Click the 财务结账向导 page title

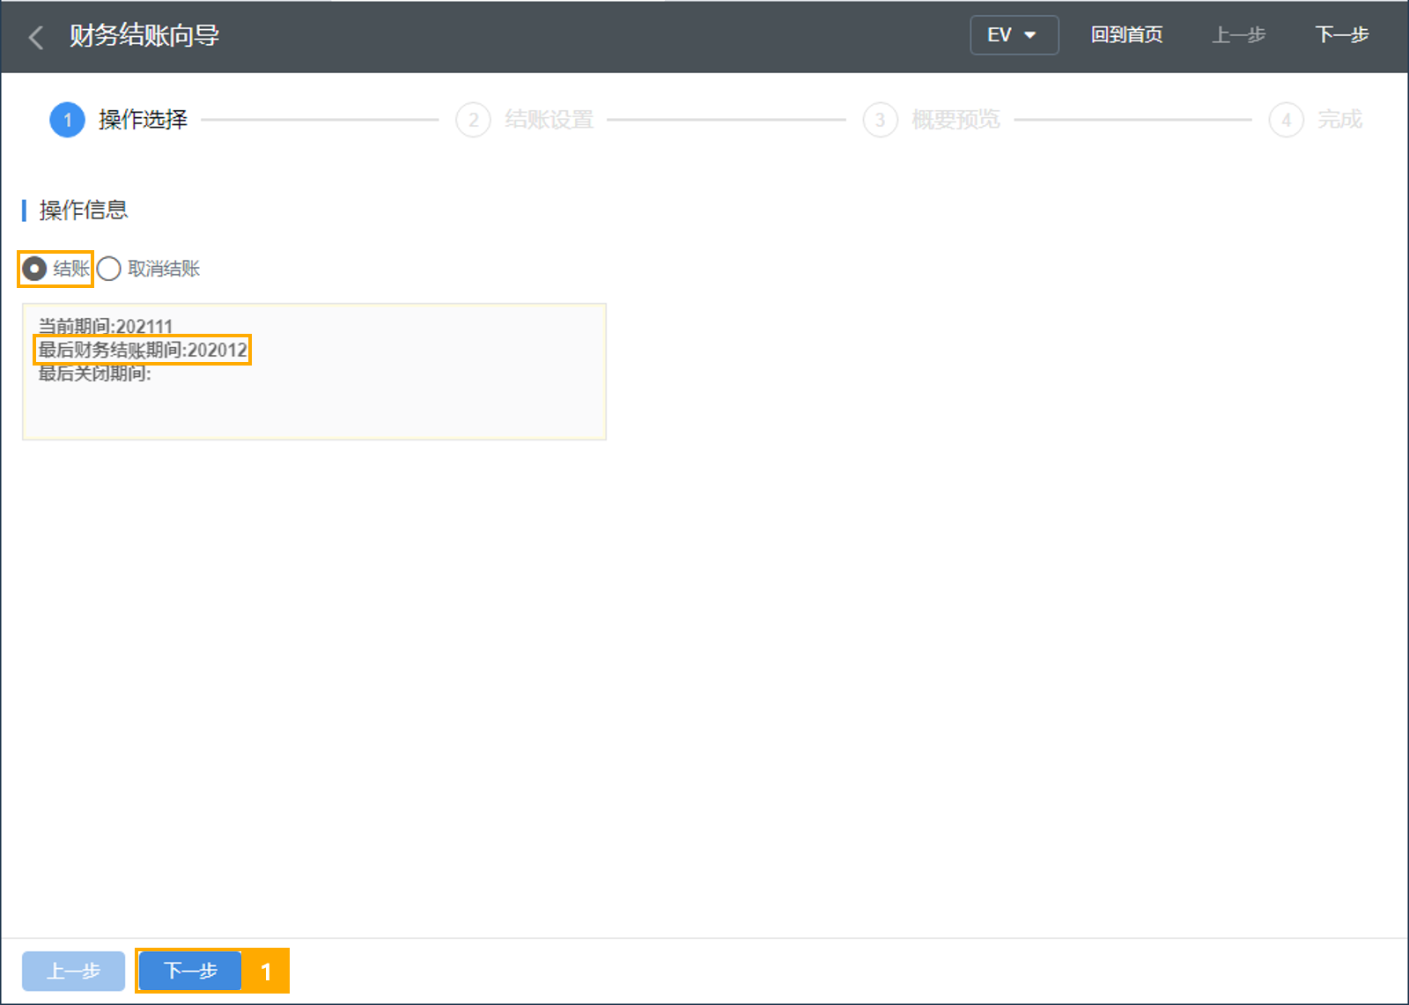pyautogui.click(x=144, y=36)
